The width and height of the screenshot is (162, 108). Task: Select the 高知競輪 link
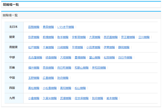click(x=66, y=88)
